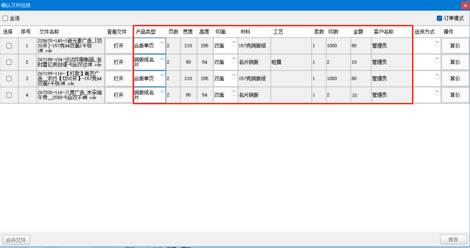This screenshot has height=248, width=470.
Task: Tick the checkbox for row 1
Action: coord(9,46)
